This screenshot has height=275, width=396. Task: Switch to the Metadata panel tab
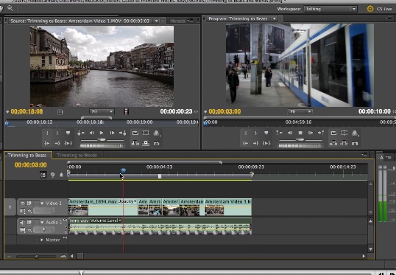[177, 21]
